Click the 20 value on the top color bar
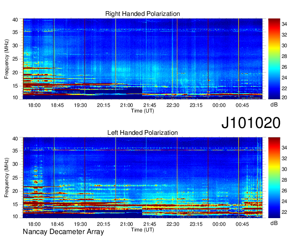 point(284,97)
